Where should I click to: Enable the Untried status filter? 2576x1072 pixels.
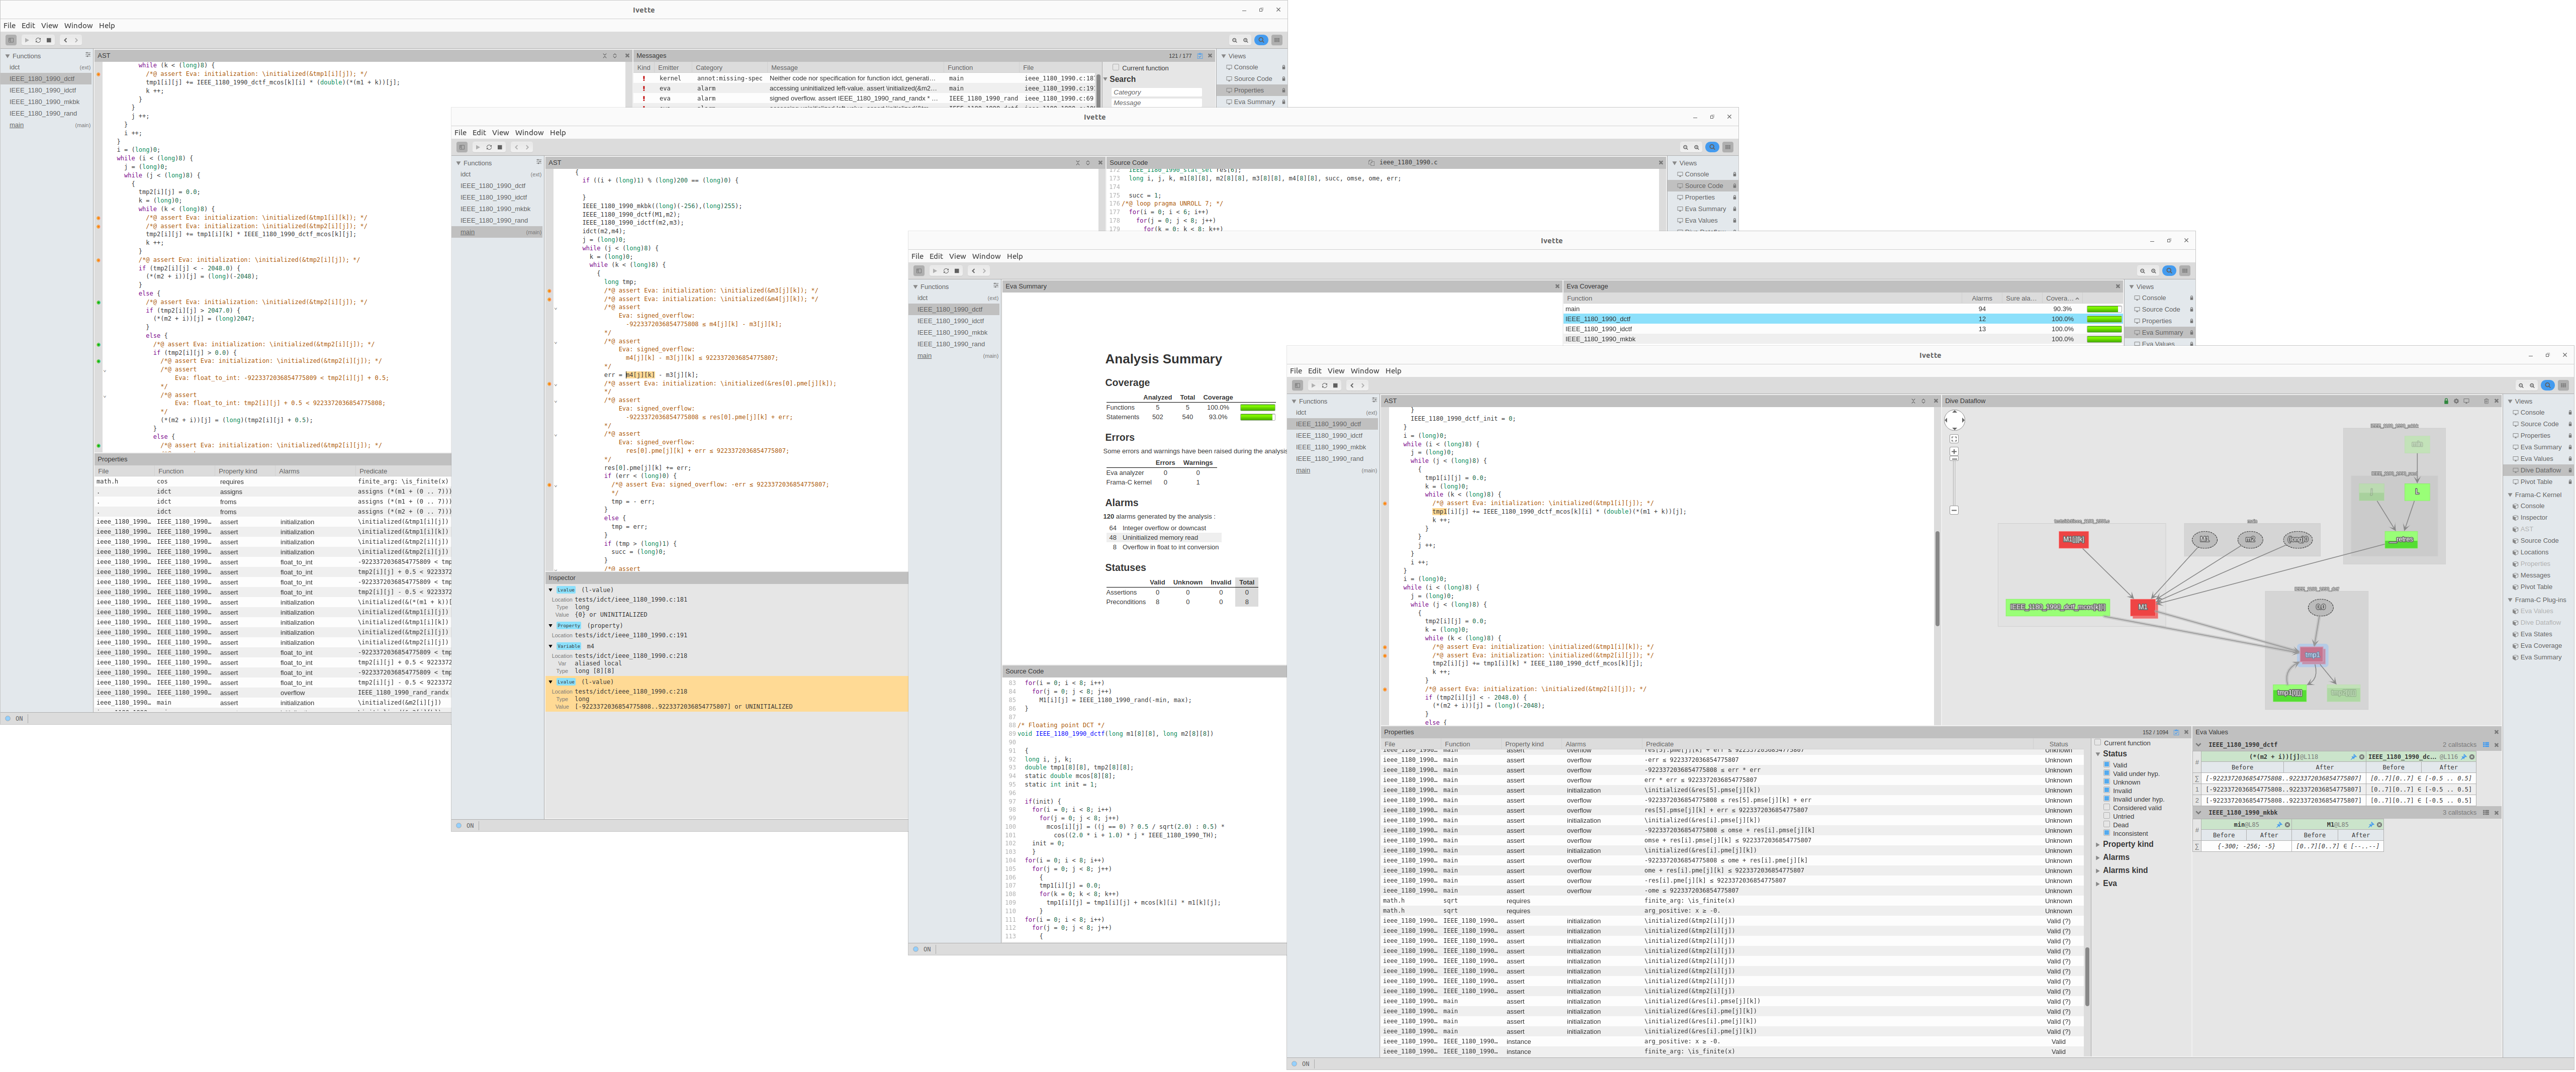click(2107, 816)
